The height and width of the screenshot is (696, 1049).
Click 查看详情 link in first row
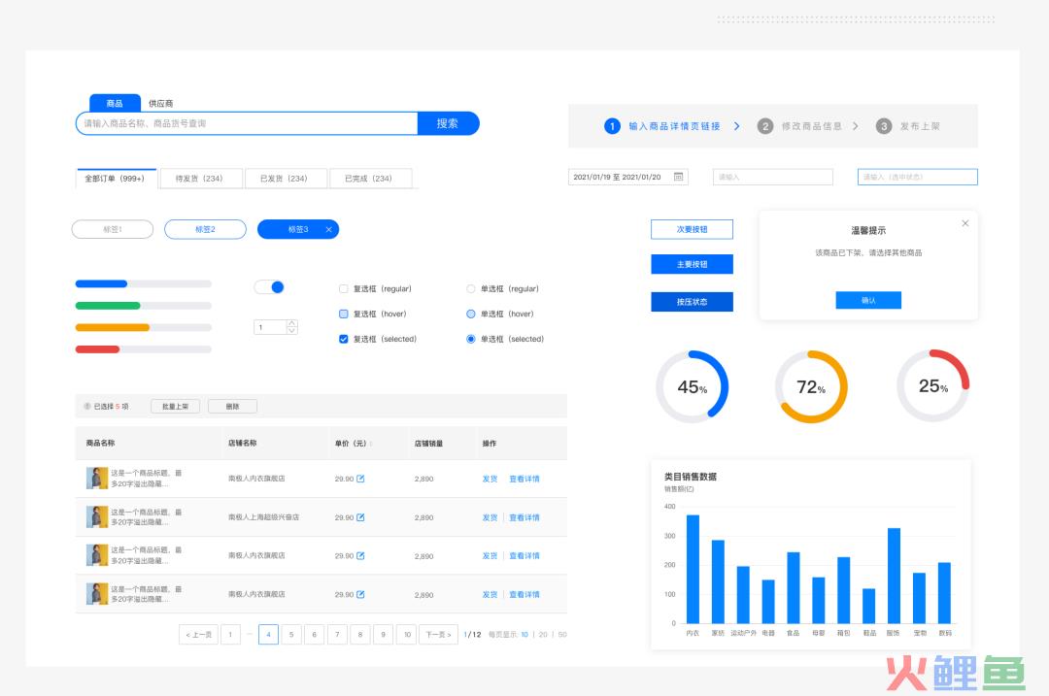tap(524, 479)
